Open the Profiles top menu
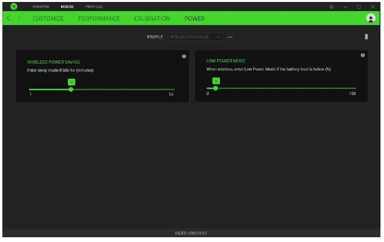 [94, 7]
